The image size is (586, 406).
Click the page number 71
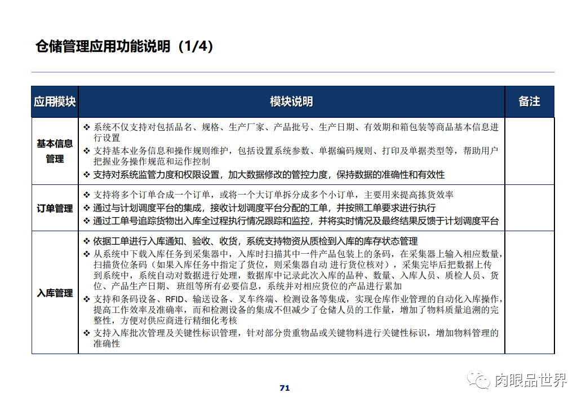[285, 387]
